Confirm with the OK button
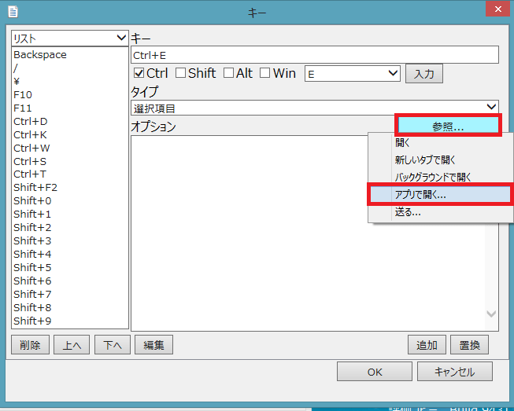The image size is (514, 411). 375,372
